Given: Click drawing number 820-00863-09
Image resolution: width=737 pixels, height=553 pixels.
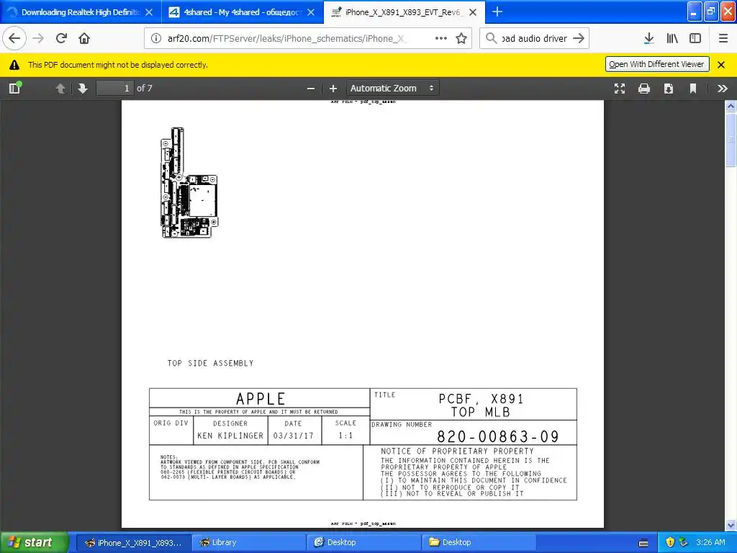Looking at the screenshot, I should click(x=498, y=436).
